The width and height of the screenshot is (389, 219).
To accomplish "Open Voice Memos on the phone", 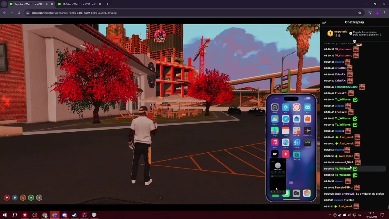I will click(x=308, y=130).
